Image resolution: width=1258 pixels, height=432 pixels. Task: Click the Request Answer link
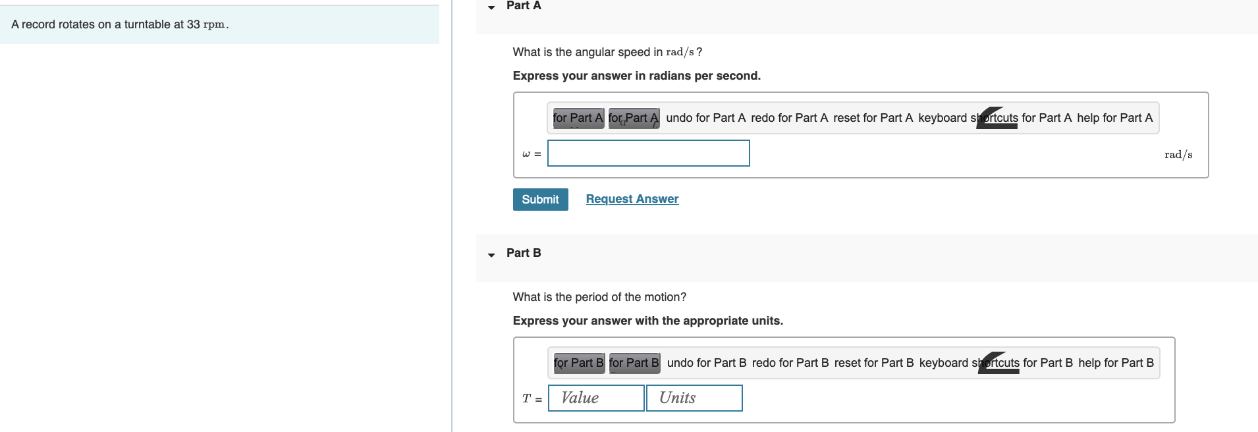coord(632,199)
